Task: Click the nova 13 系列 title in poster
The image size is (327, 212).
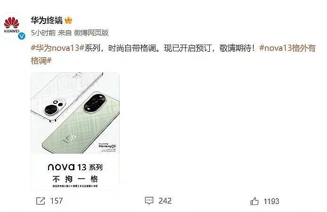Action: (x=75, y=167)
